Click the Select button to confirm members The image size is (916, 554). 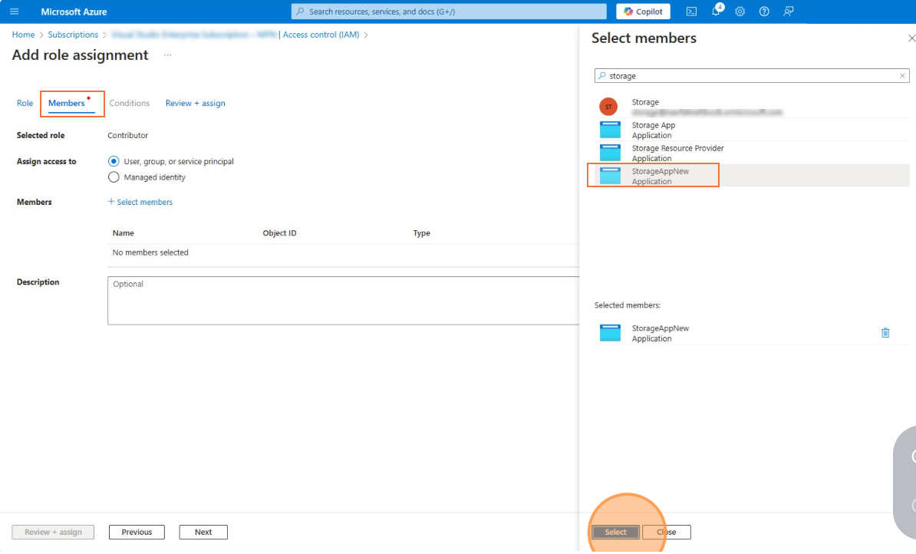pyautogui.click(x=615, y=533)
